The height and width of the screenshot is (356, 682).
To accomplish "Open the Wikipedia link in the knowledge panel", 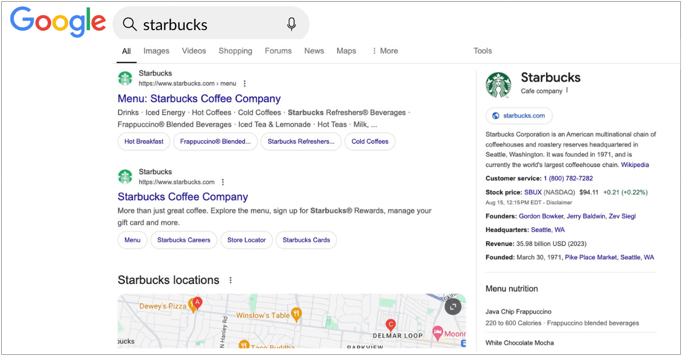I will coord(635,165).
